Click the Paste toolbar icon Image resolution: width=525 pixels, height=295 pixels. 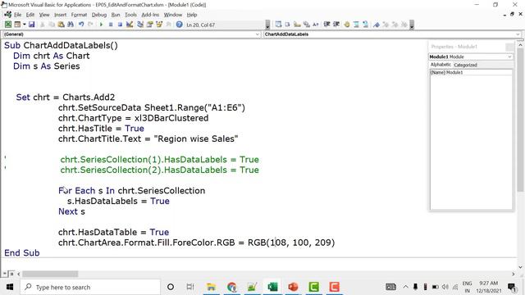61,25
